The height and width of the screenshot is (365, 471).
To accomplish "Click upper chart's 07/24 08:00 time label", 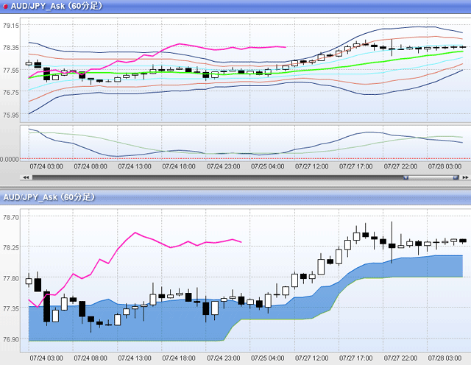I will [x=91, y=166].
